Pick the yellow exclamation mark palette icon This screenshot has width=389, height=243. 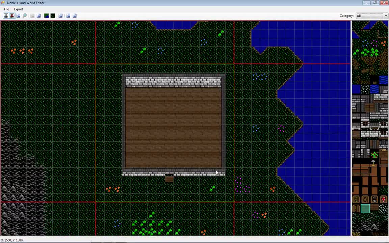tap(356, 209)
